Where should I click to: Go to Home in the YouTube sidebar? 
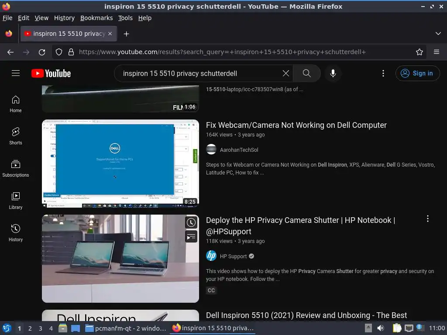16,104
